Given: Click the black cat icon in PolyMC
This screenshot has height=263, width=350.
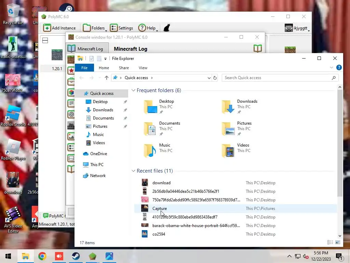Looking at the screenshot, I should tap(167, 28).
